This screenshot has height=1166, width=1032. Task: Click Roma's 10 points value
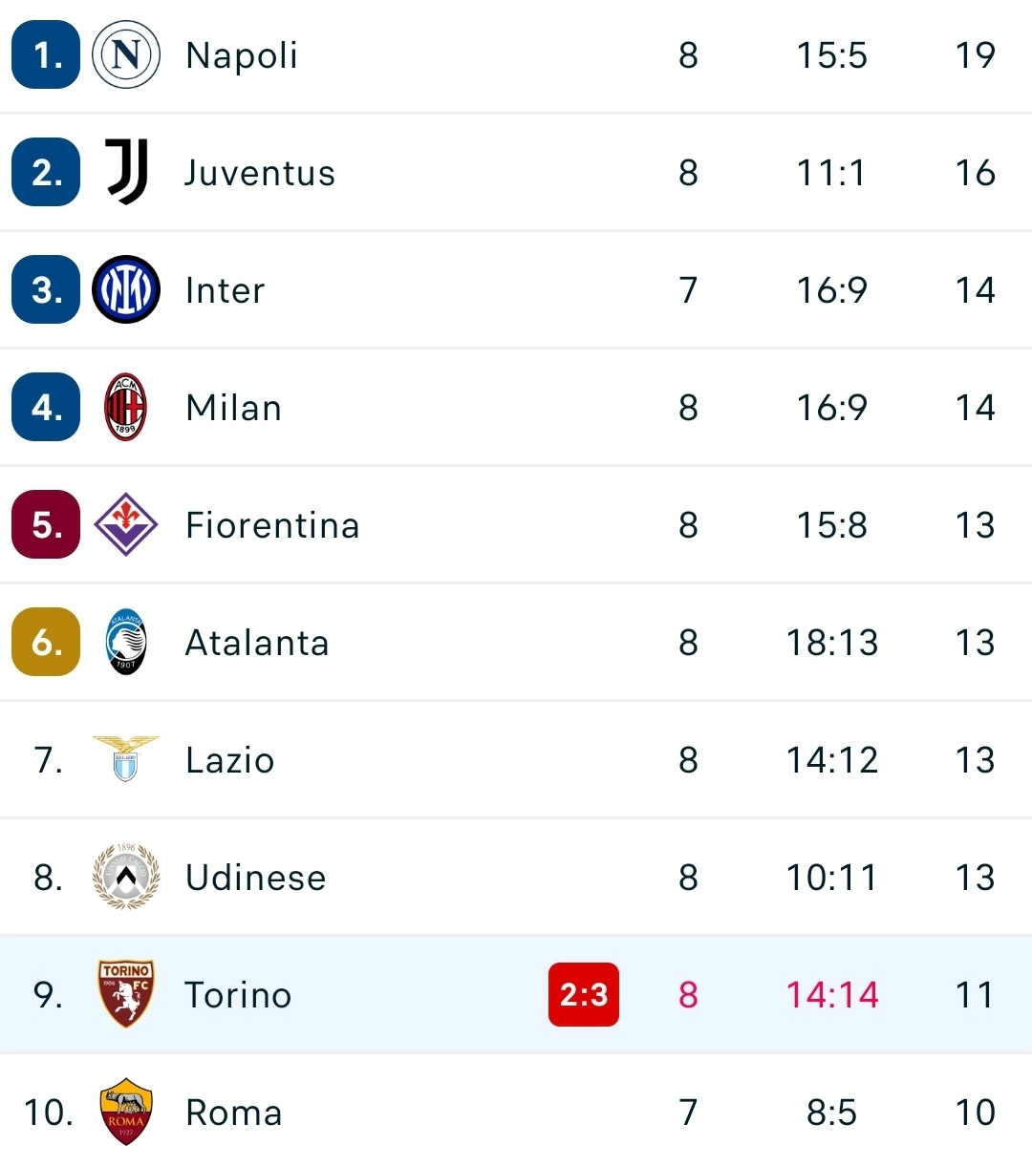(976, 1113)
